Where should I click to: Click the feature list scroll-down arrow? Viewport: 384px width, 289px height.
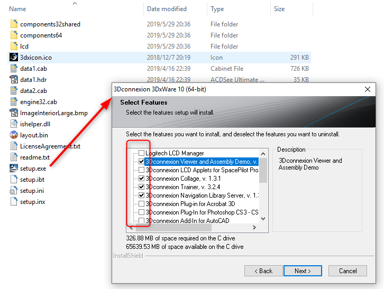point(263,219)
